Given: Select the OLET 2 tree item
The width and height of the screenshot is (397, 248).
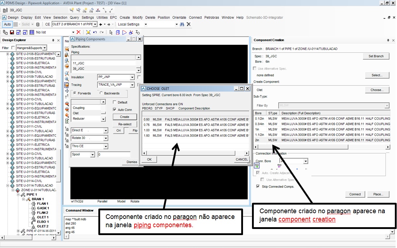Looking at the screenshot, I should pos(42,226).
